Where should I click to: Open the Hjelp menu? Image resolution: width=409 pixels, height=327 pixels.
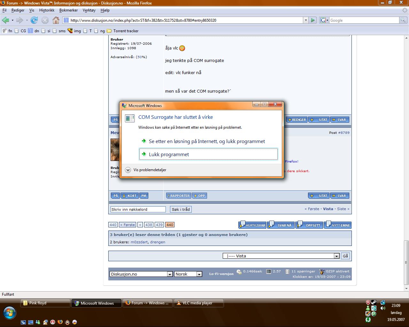click(x=105, y=10)
